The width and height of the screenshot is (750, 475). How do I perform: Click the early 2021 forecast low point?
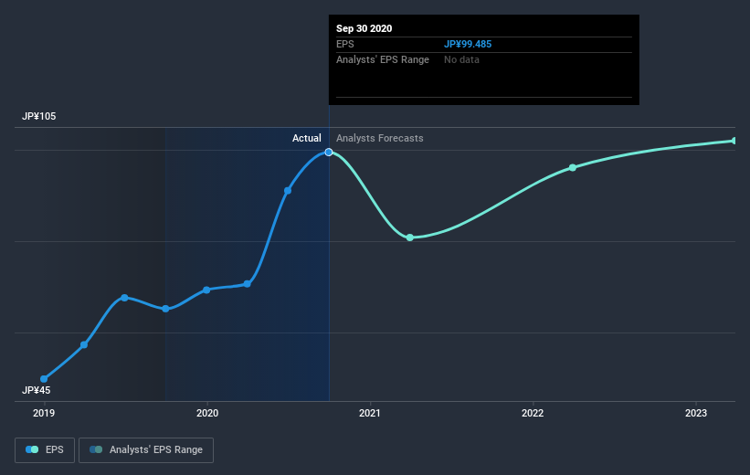pyautogui.click(x=410, y=237)
